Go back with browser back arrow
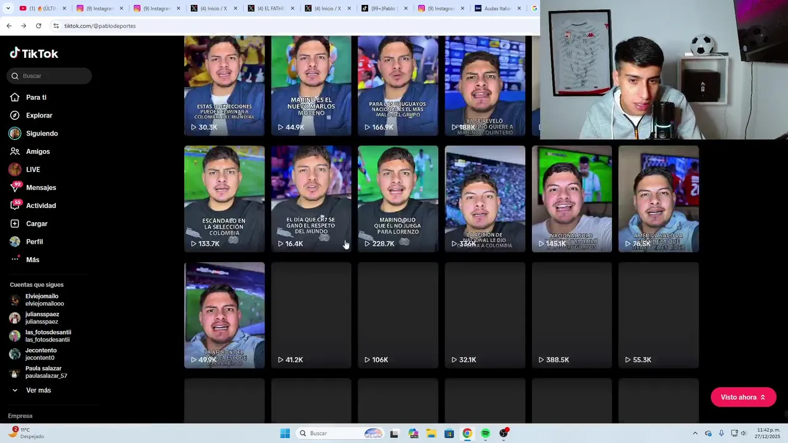 (9, 26)
